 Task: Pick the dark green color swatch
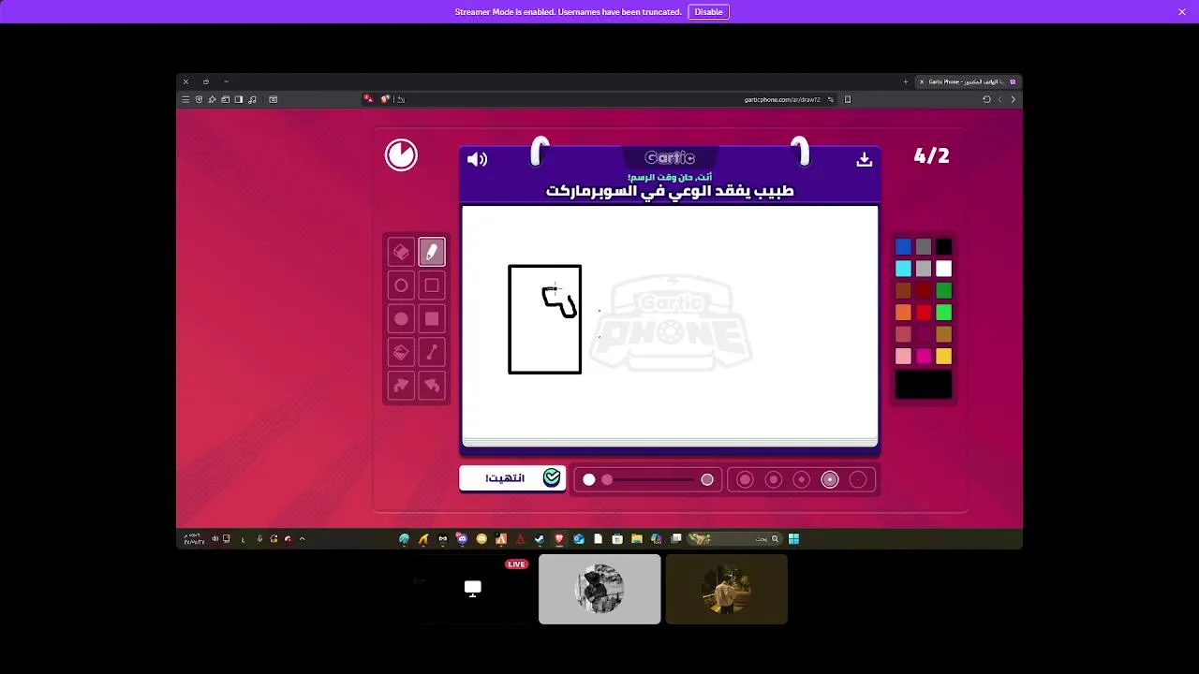(944, 291)
